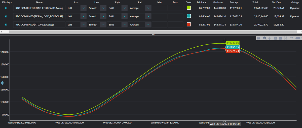Click maximum value 146,340.00 in table
302x128 pixels.
(219, 8)
